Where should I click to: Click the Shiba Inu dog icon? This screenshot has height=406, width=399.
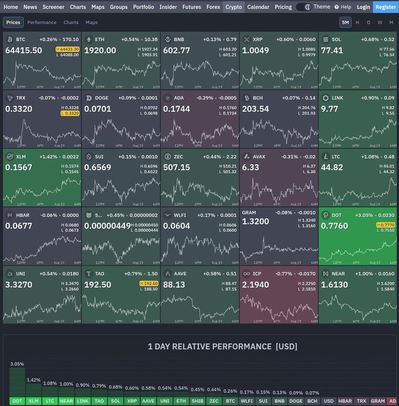tap(89, 215)
